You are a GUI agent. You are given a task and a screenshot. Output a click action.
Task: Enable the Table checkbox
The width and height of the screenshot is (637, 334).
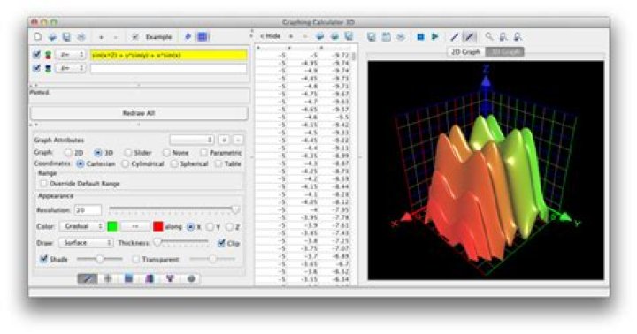point(219,164)
